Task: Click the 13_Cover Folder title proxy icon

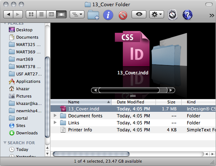Action: tap(88, 4)
